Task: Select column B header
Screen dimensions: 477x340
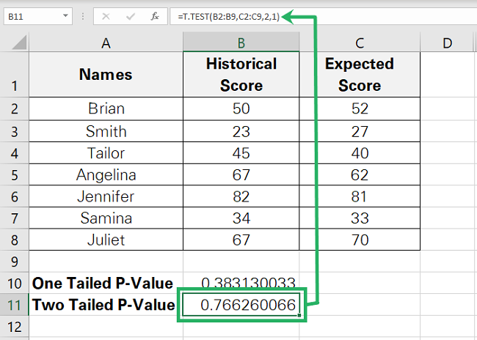Action: 241,44
